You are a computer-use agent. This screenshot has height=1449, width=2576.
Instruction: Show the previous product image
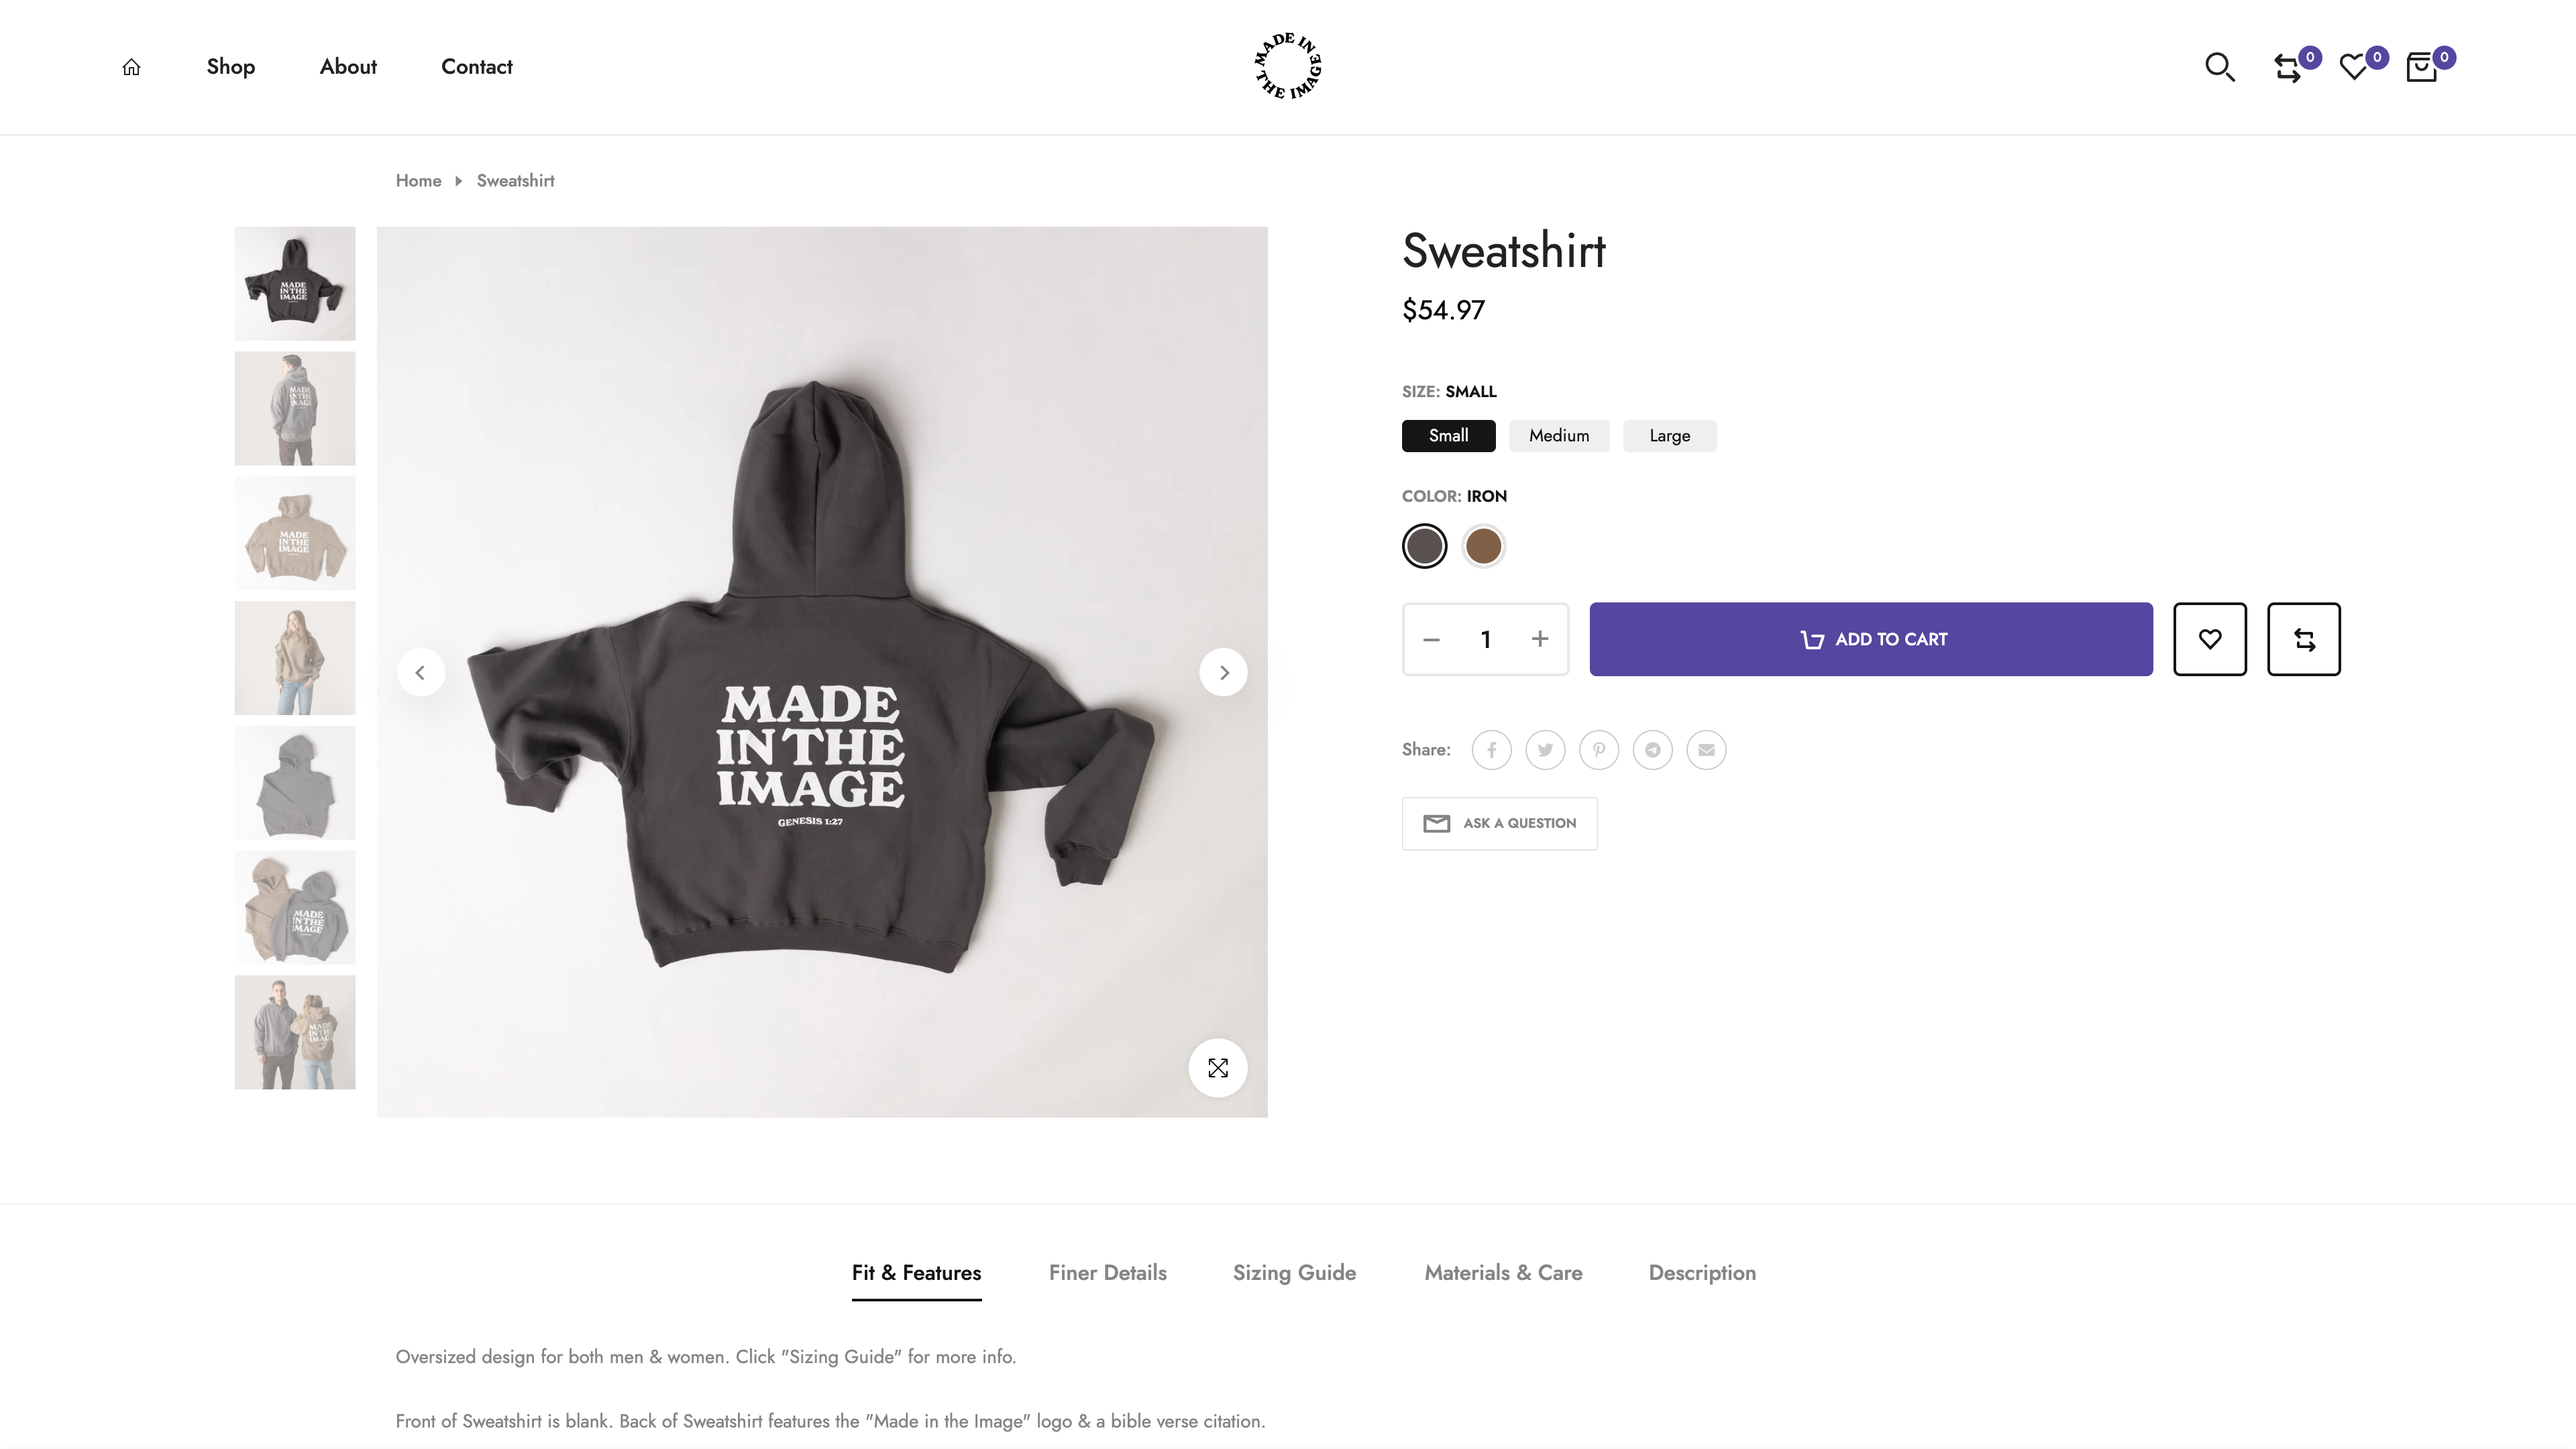pos(421,671)
